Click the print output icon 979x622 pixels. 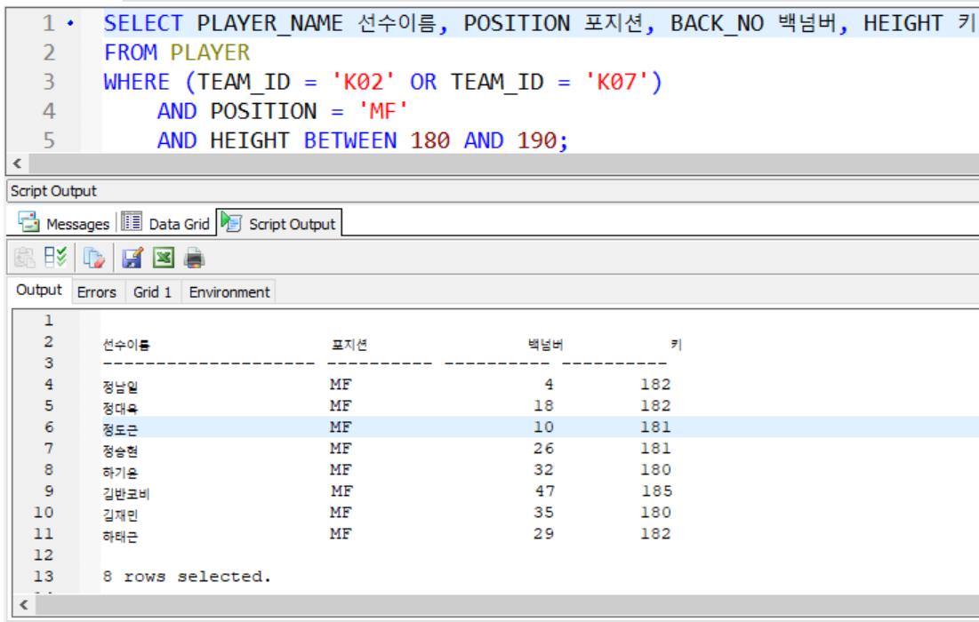coord(194,258)
